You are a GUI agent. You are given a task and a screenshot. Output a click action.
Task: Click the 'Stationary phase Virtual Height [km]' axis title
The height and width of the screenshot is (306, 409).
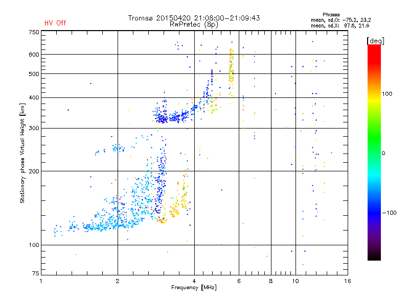pos(22,153)
